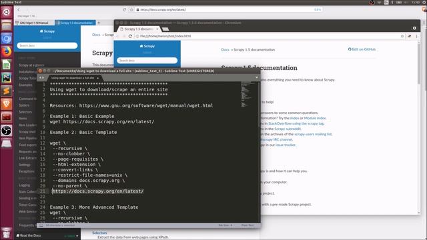This screenshot has height=240, width=427.
Task: Expand Read the Docs version selector
Action: click(71, 236)
